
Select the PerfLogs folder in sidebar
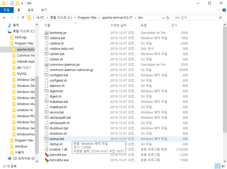tap(21, 37)
